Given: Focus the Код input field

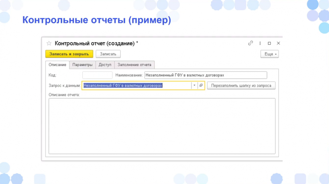Looking at the screenshot, I should 97,75.
